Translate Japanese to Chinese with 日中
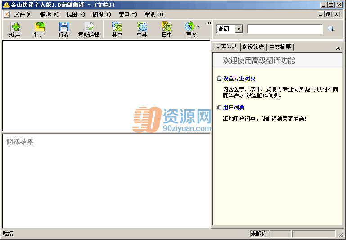 click(167, 30)
